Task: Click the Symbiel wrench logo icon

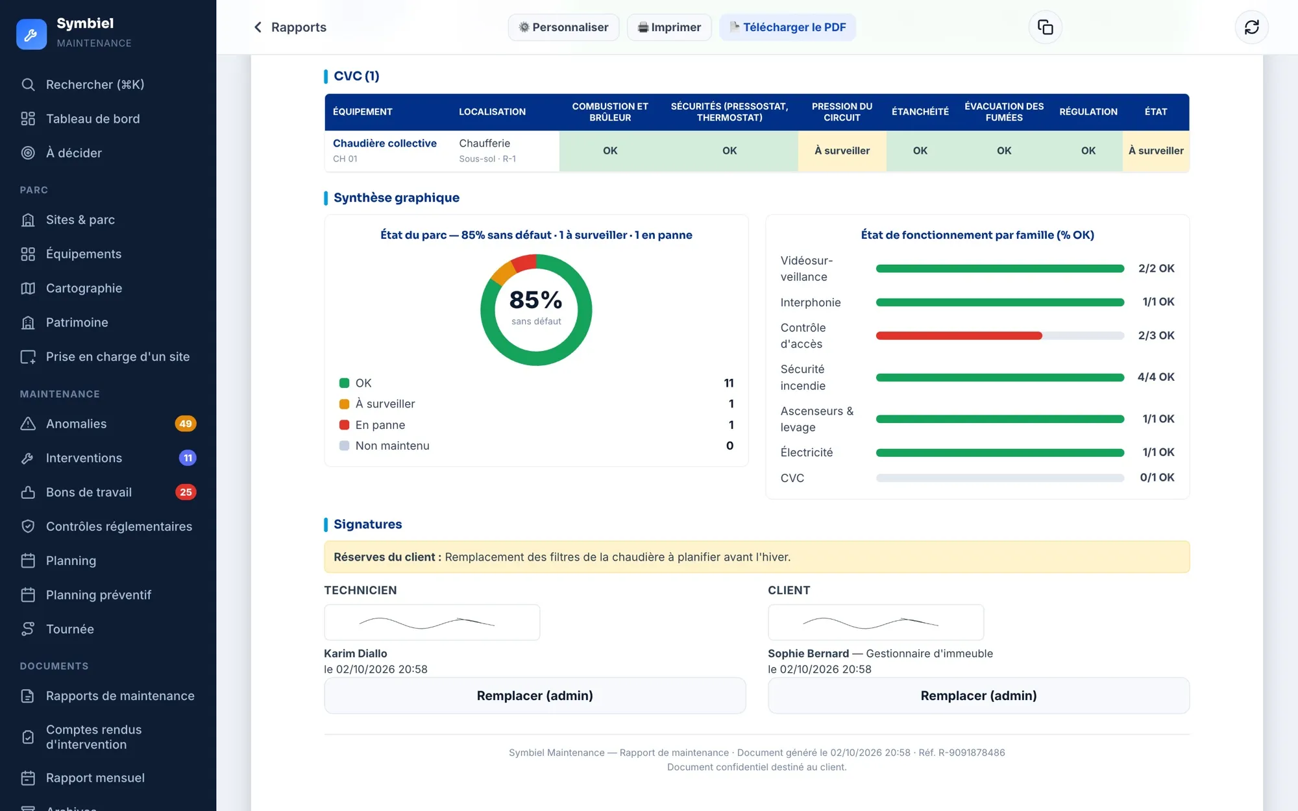Action: pyautogui.click(x=31, y=34)
